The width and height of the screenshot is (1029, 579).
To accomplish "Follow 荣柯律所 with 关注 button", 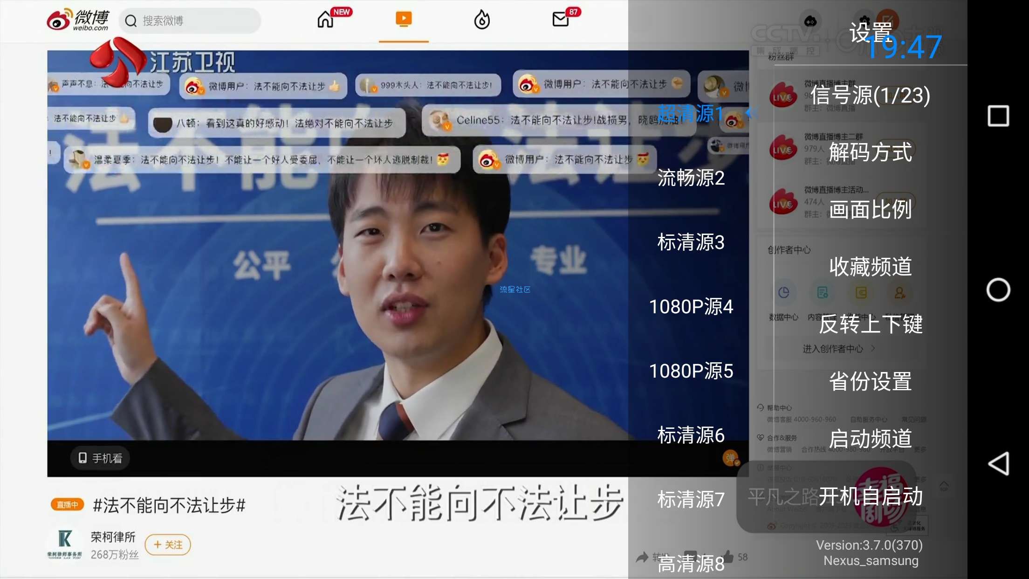I will (168, 545).
